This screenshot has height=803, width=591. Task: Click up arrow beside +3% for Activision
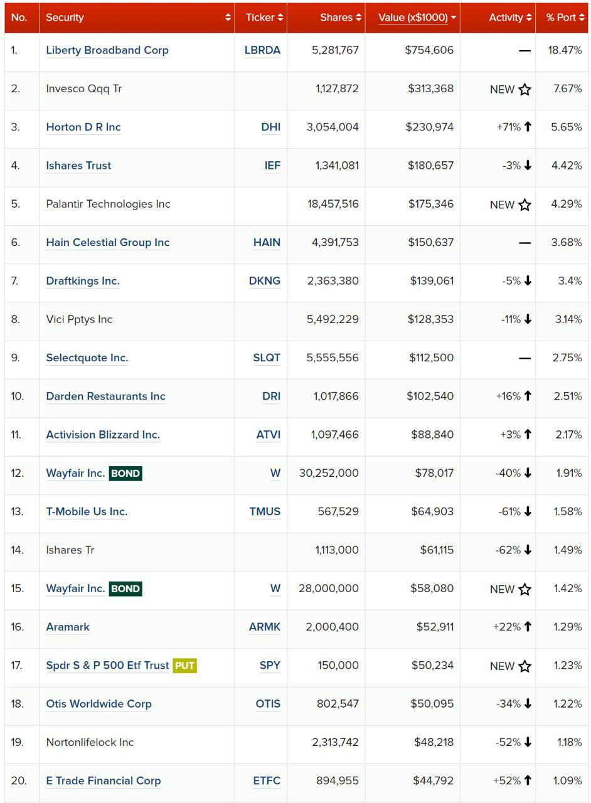(x=528, y=435)
